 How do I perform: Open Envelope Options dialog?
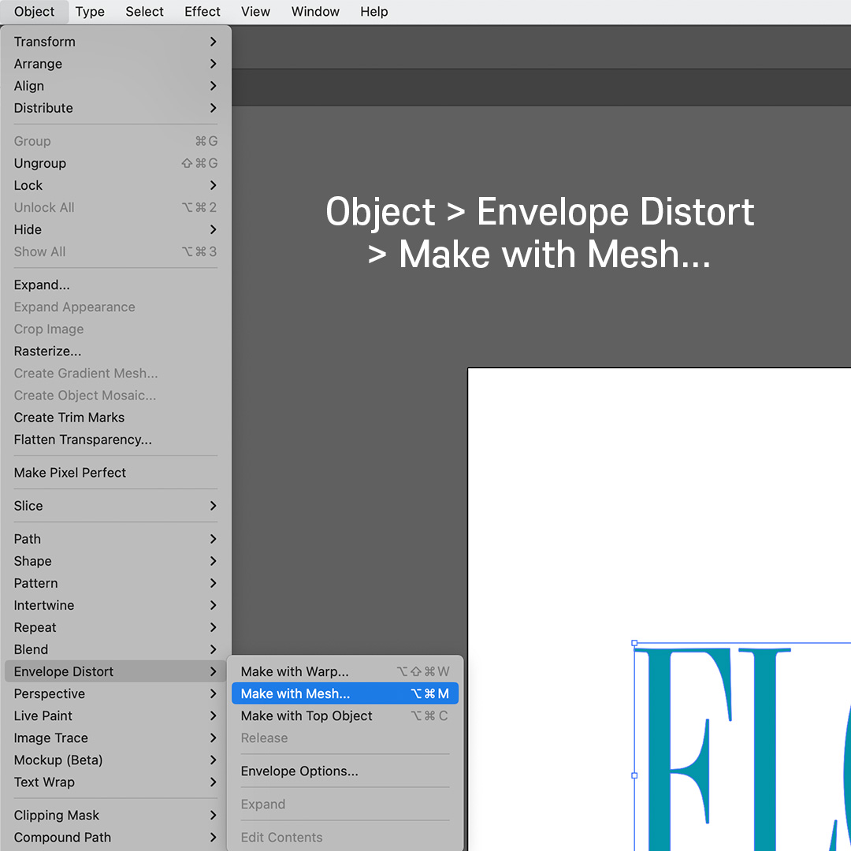(300, 771)
